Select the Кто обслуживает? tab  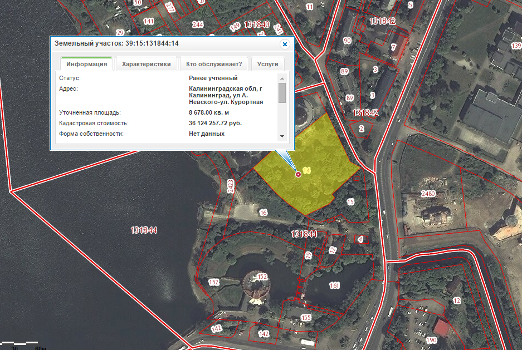(x=214, y=64)
